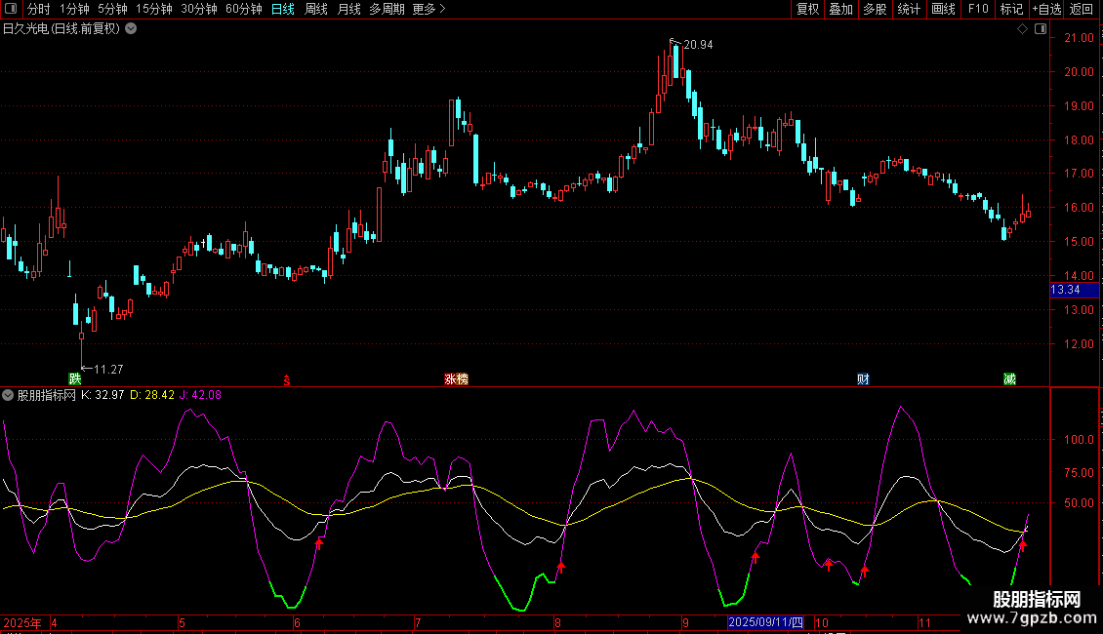Expand 更多 period options

pyautogui.click(x=429, y=9)
